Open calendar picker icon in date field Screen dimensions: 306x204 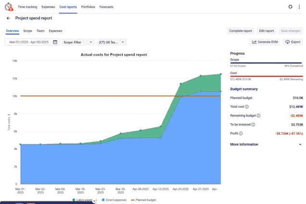click(55, 42)
